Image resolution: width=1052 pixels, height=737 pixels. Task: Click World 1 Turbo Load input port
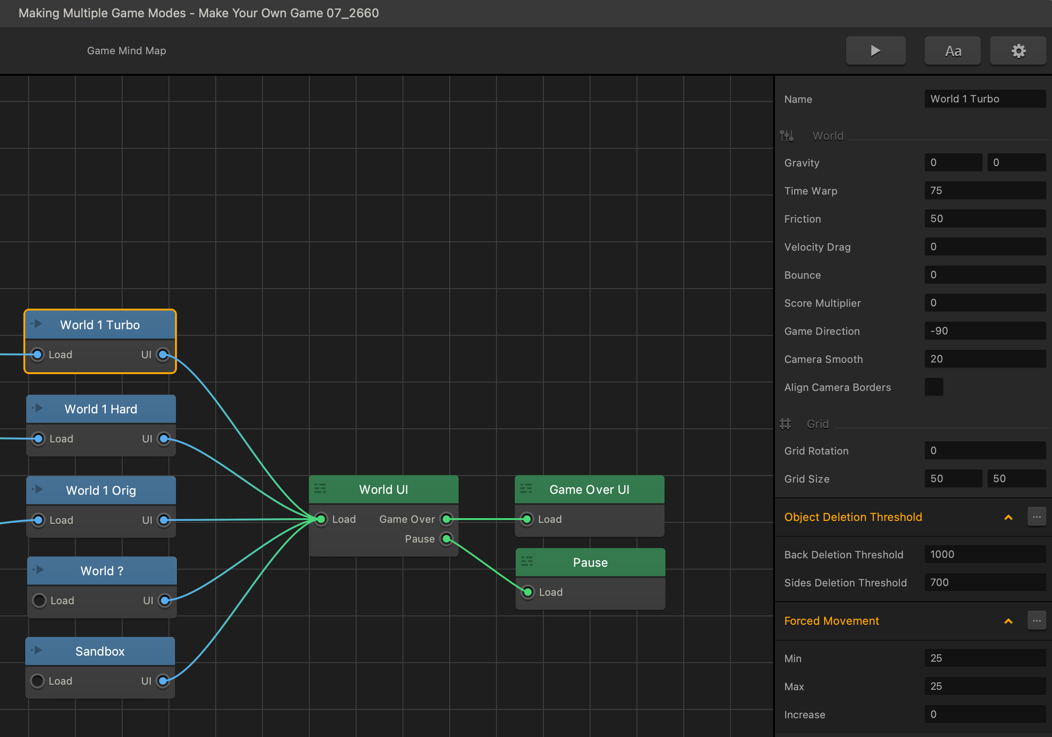38,354
